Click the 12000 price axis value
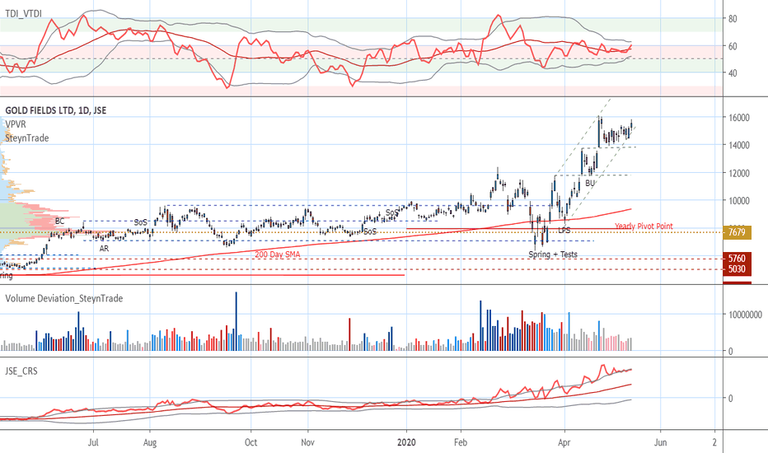This screenshot has height=453, width=768. coord(738,173)
